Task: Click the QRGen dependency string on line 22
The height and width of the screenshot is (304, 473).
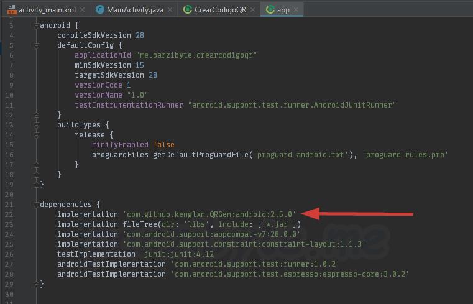Action: 209,214
